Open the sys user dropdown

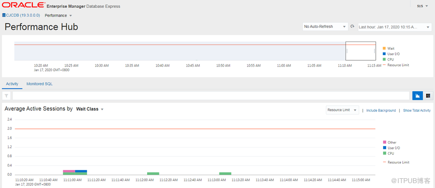pyautogui.click(x=422, y=6)
